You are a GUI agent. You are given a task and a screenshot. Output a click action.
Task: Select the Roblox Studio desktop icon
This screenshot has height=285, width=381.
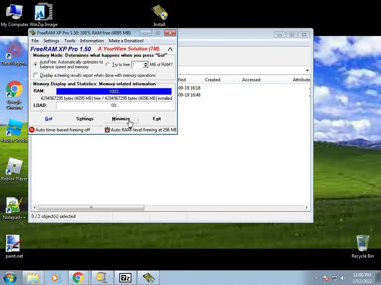pyautogui.click(x=14, y=131)
